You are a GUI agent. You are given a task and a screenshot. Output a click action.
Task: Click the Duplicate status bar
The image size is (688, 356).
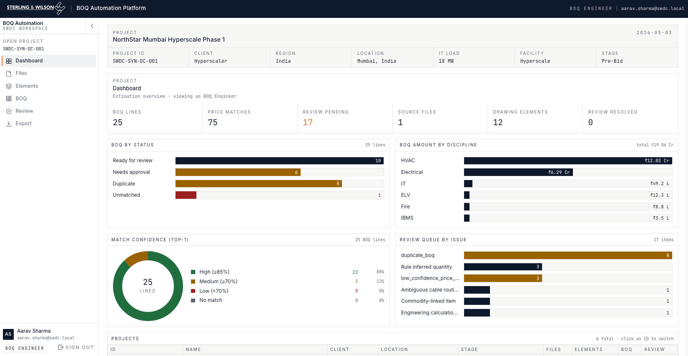(259, 183)
